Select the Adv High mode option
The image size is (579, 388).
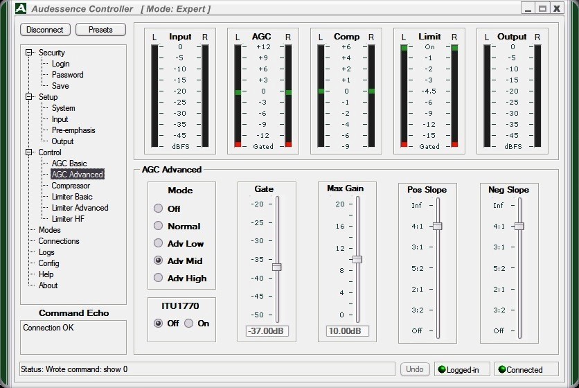158,278
